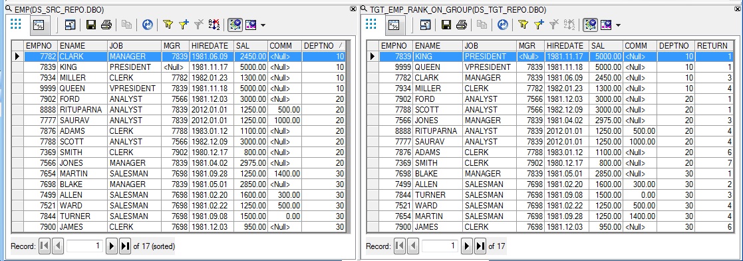Image resolution: width=743 pixels, height=261 pixels.
Task: Click the ENAME column header in EMP panel
Action: coord(82,45)
